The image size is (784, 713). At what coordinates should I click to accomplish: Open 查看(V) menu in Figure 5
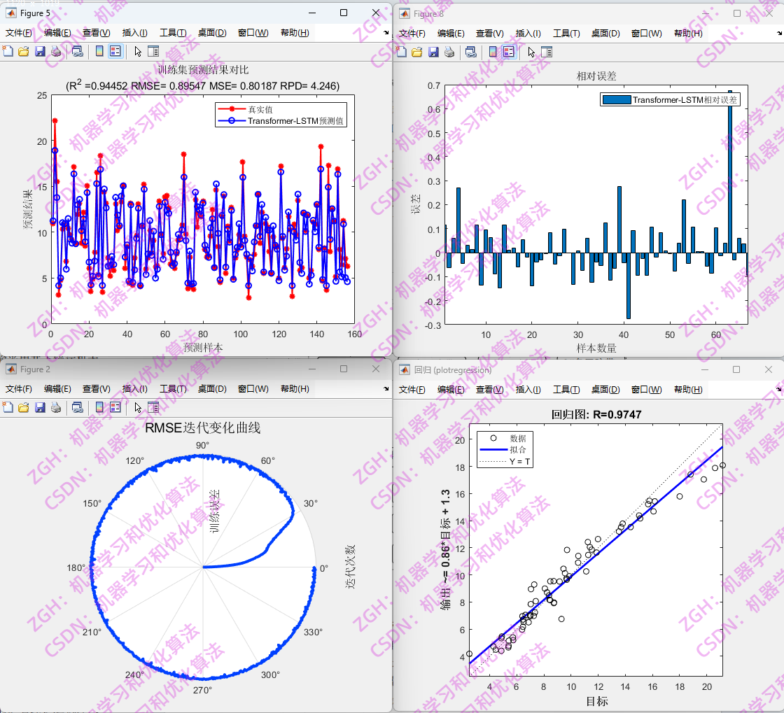tap(97, 32)
